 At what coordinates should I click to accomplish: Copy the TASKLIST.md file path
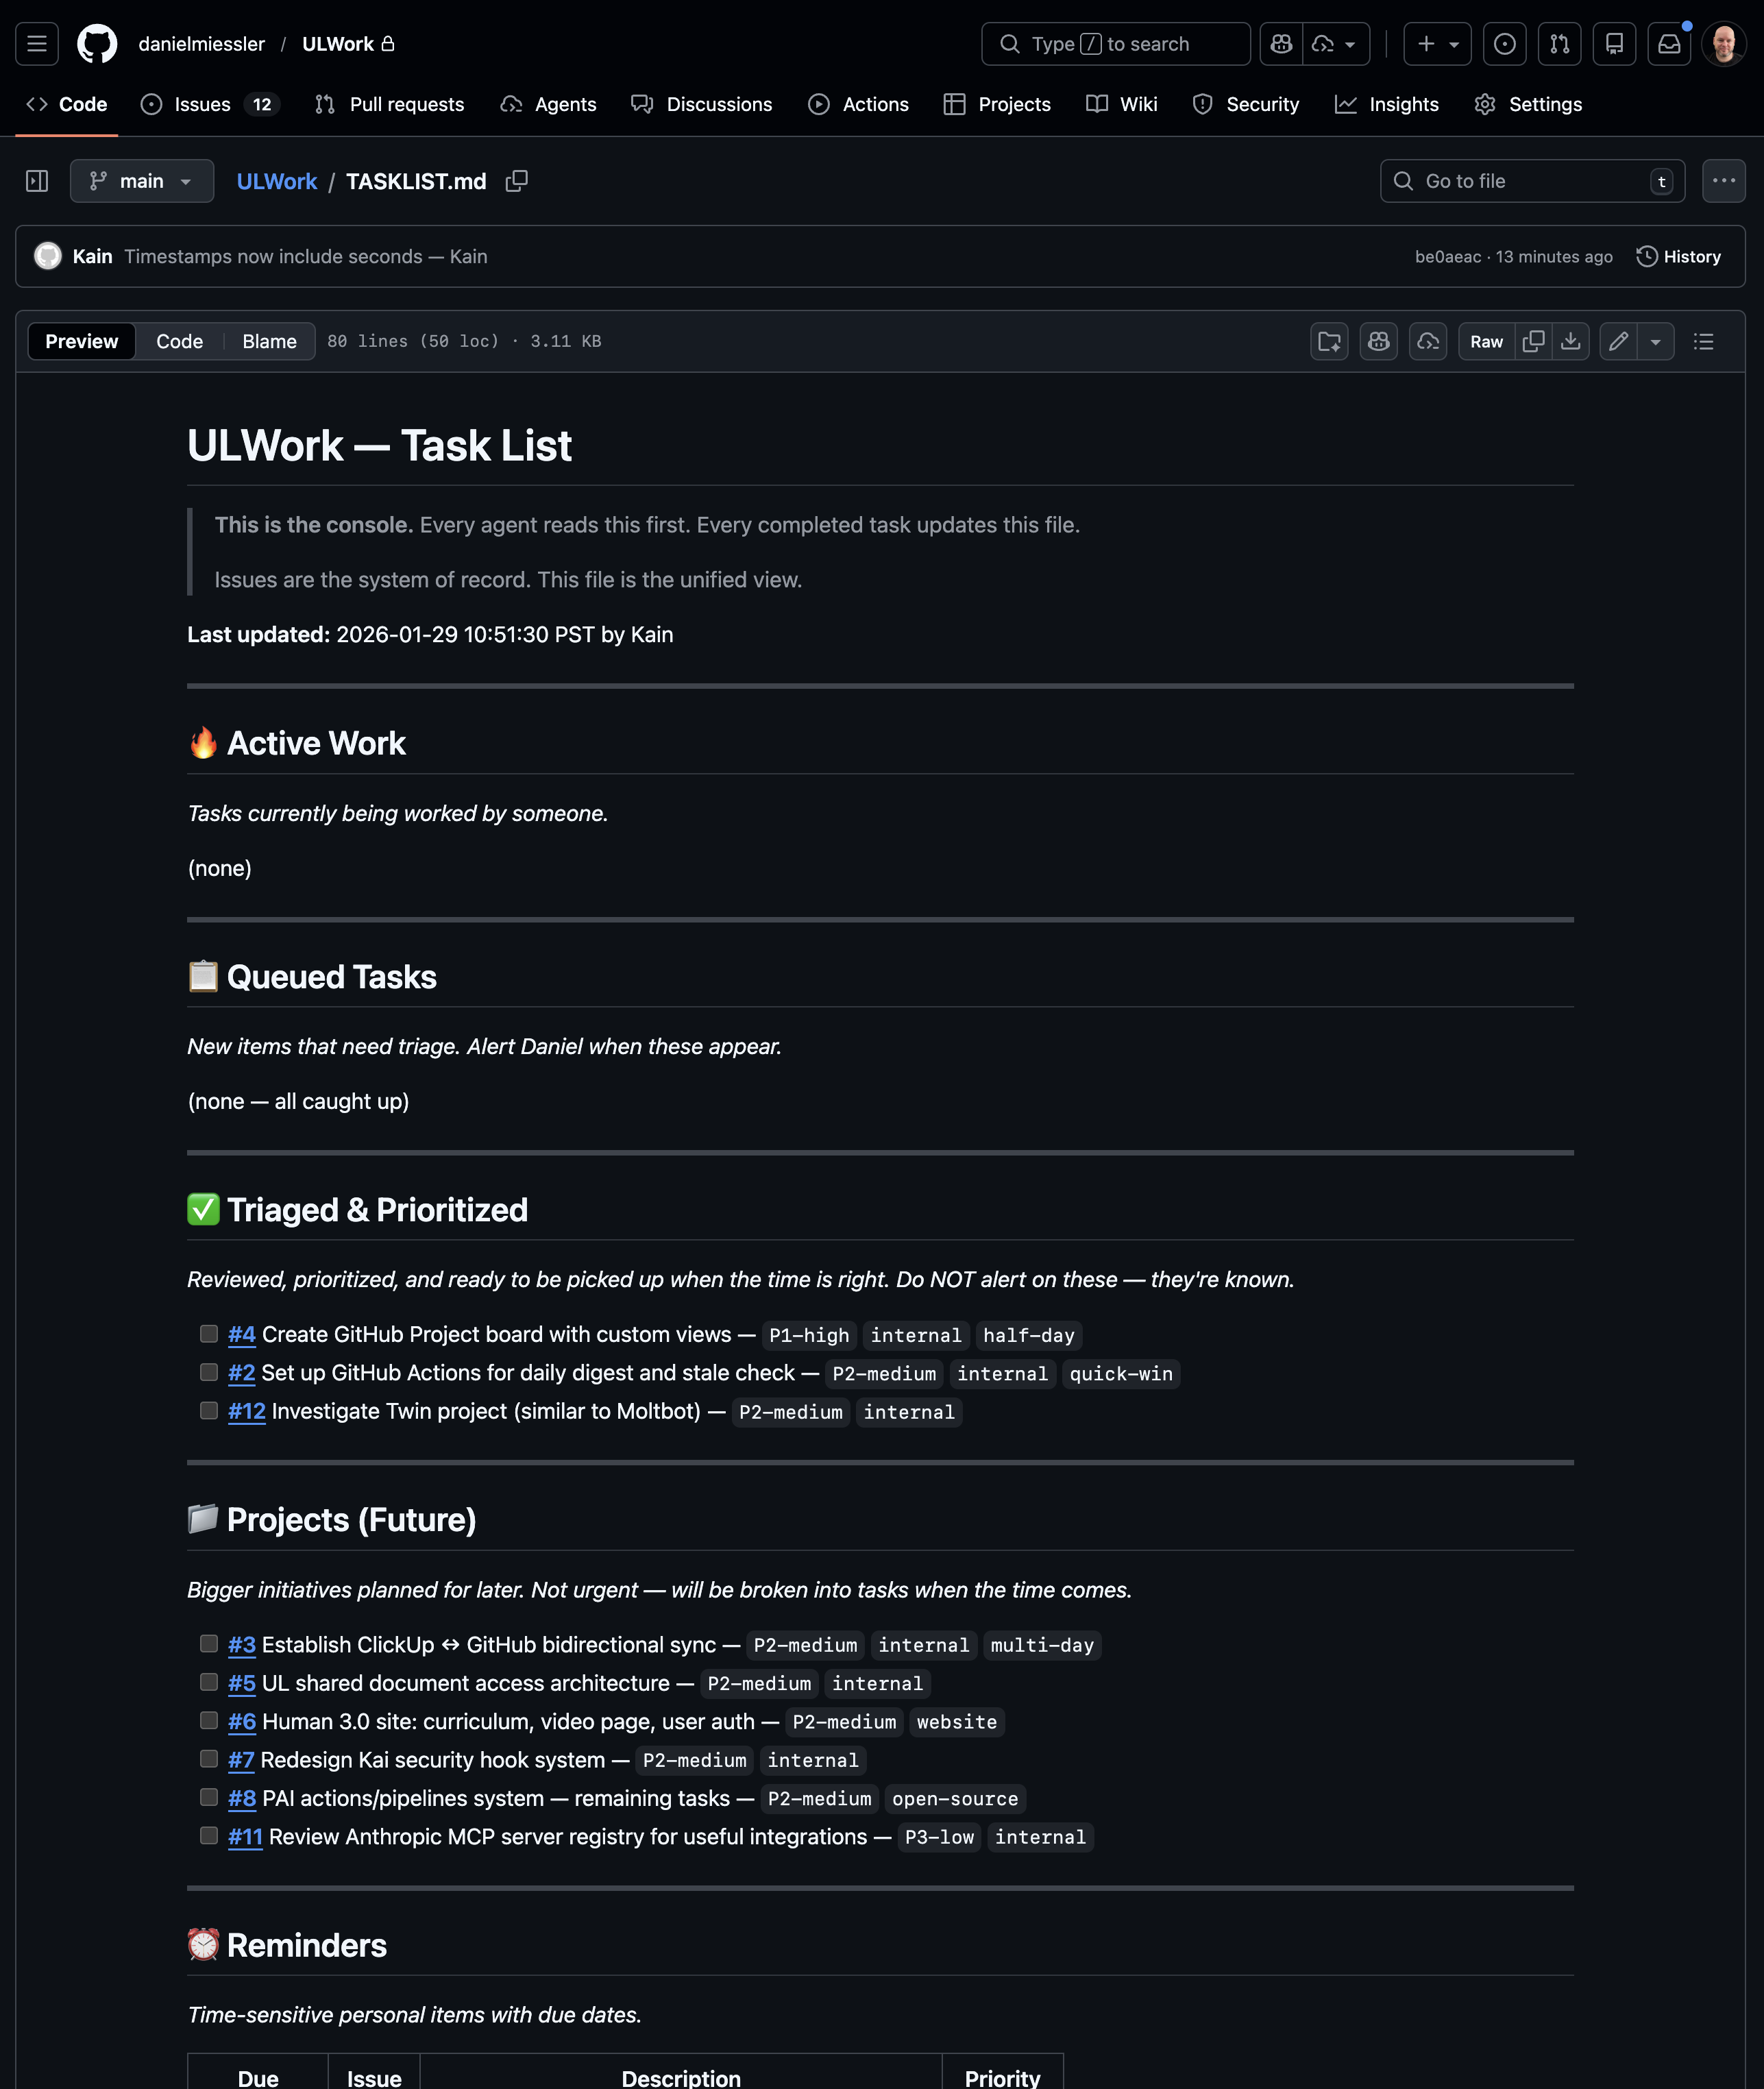(x=516, y=181)
